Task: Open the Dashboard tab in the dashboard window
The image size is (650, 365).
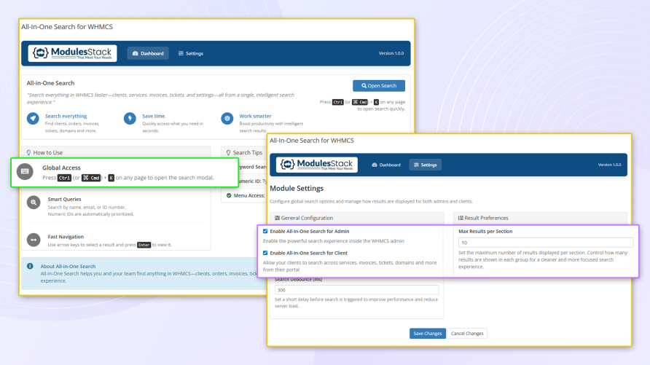Action: coord(148,53)
